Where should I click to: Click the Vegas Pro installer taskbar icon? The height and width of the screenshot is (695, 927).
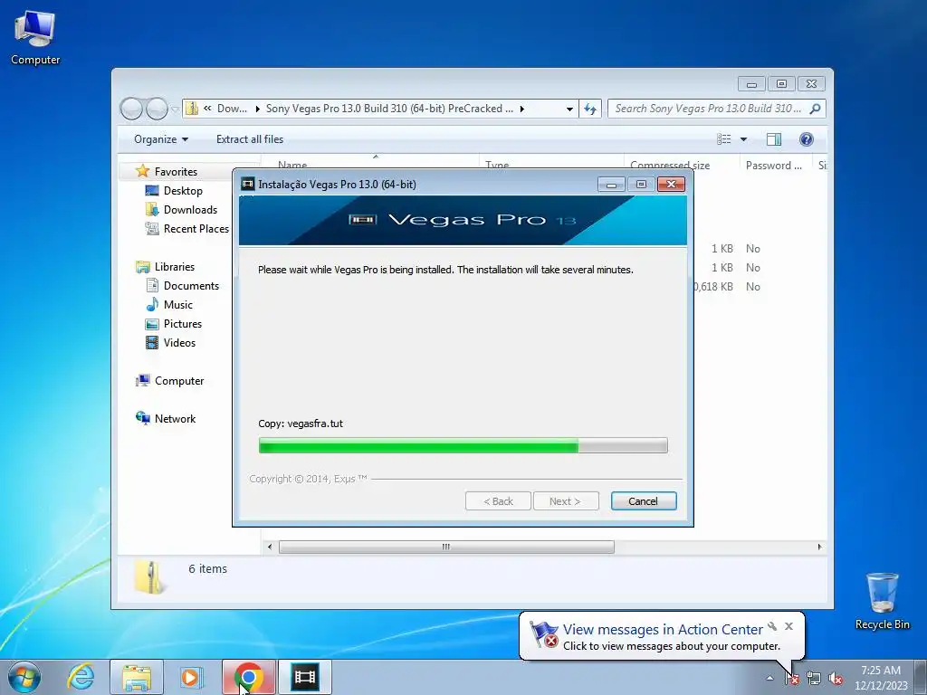pos(305,677)
